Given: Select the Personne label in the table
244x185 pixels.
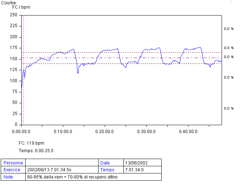Looking at the screenshot, I should 13,163.
